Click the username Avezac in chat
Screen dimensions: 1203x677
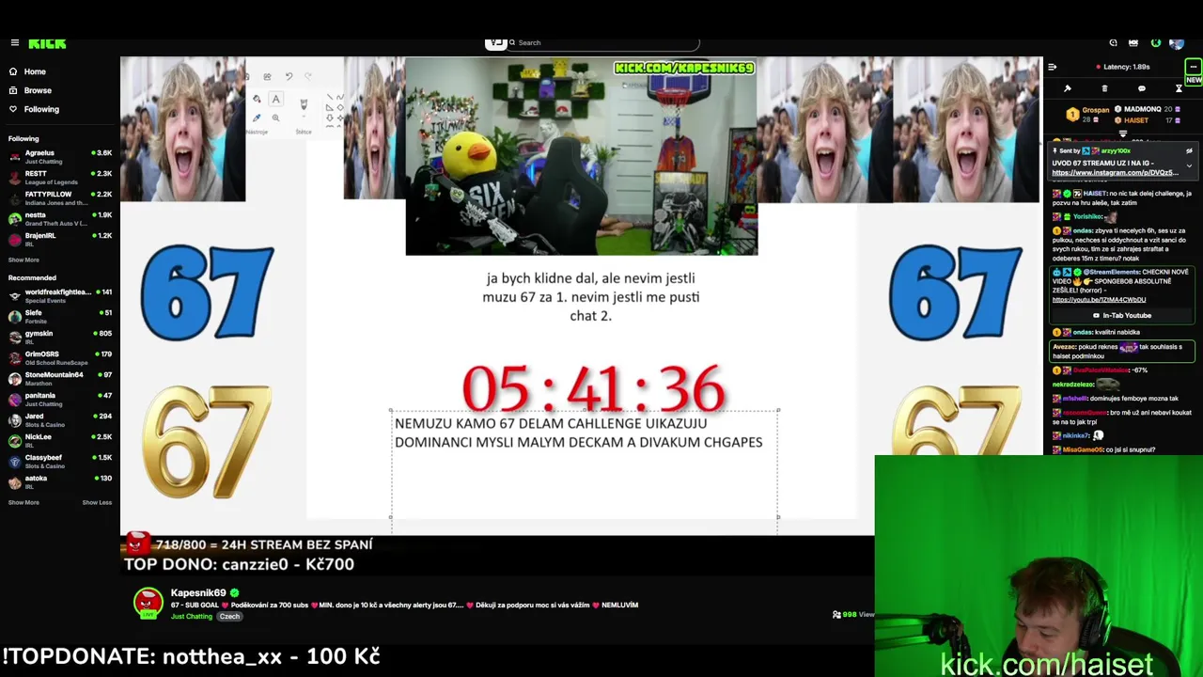click(x=1063, y=347)
